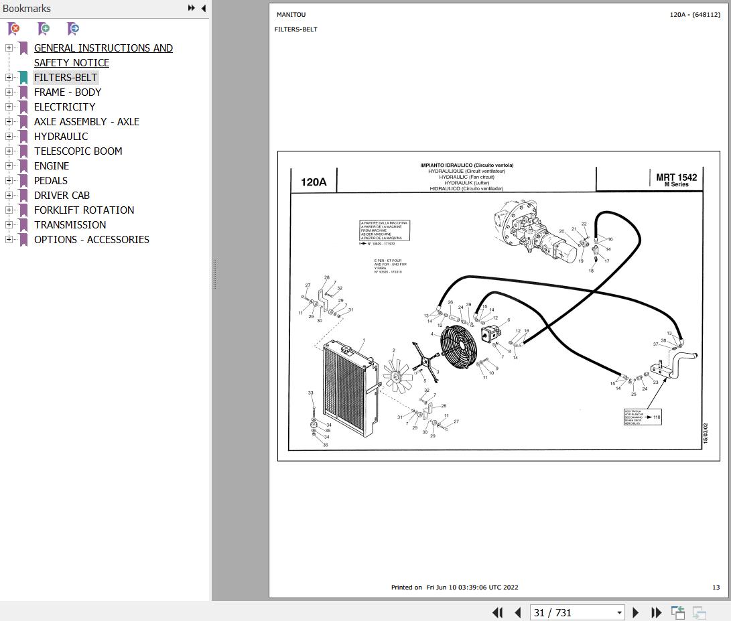
Task: Jump to the last page icon
Action: coord(657,612)
